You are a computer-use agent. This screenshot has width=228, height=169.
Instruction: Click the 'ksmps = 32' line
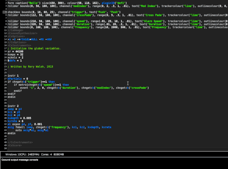tap(15, 55)
